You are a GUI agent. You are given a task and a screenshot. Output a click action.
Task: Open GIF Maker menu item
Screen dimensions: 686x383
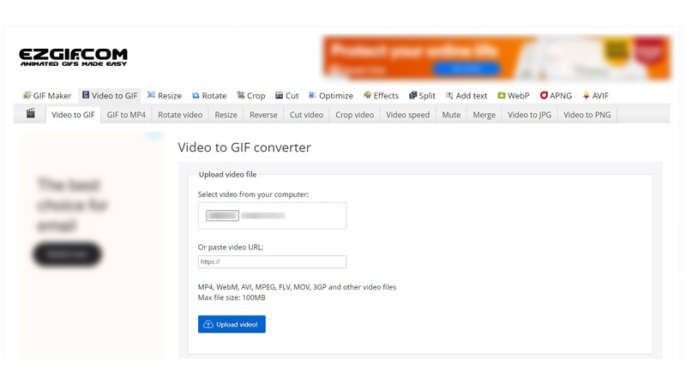click(47, 95)
